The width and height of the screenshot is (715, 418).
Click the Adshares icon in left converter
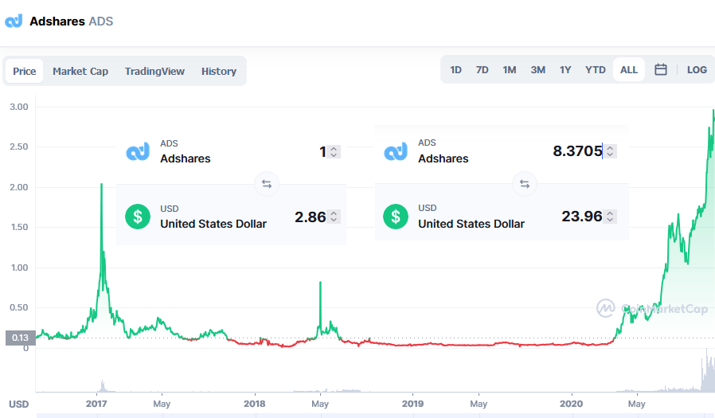pos(138,152)
